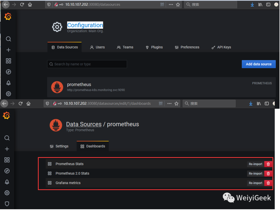The width and height of the screenshot is (280, 211).
Task: Open search icon in top Grafana sidebar
Action: point(8,39)
